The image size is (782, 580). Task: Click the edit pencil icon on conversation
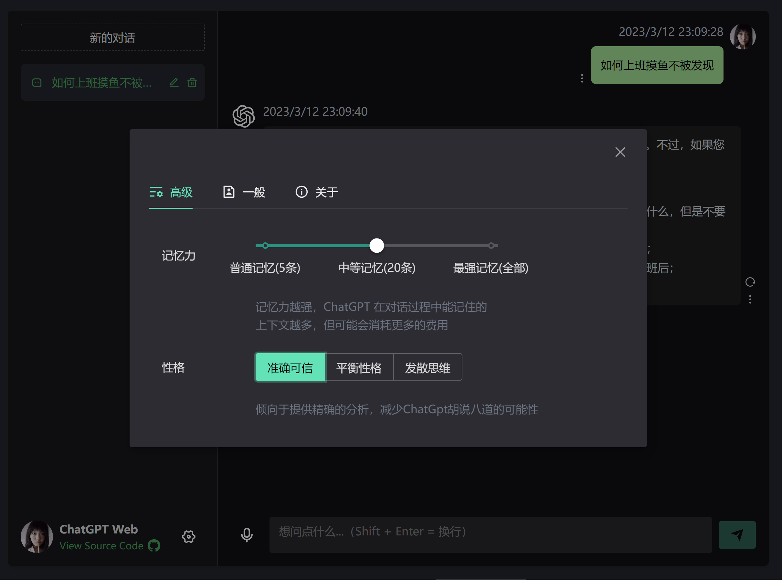(174, 83)
